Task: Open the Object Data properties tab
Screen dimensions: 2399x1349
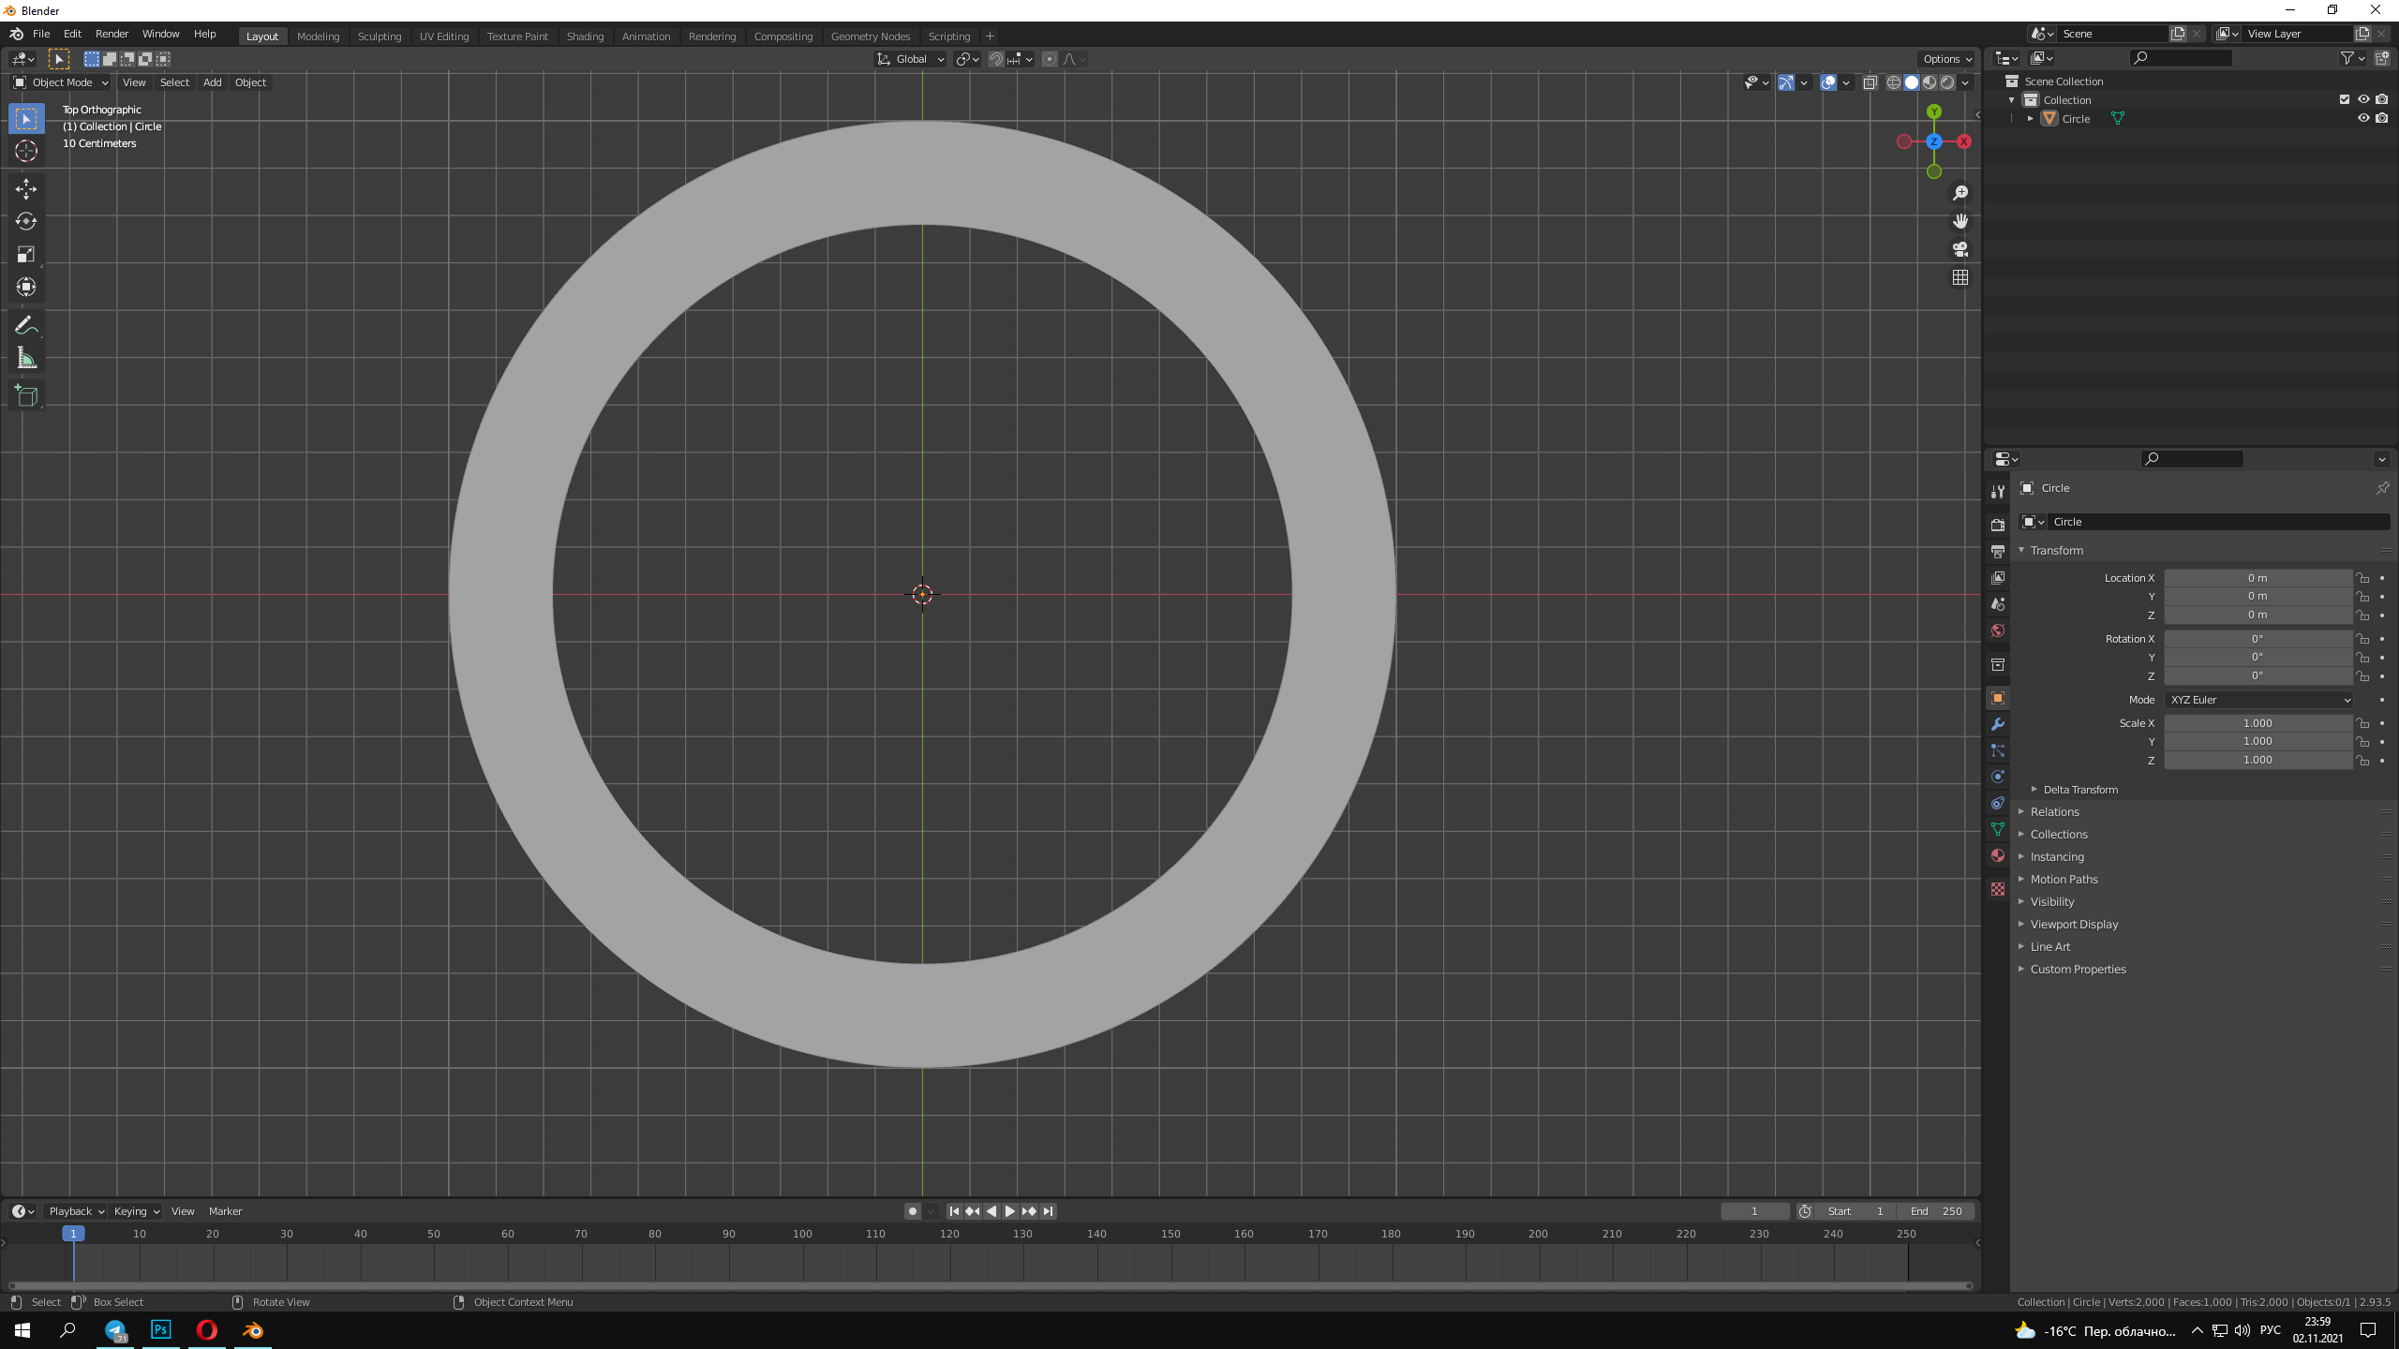Action: tap(1997, 829)
